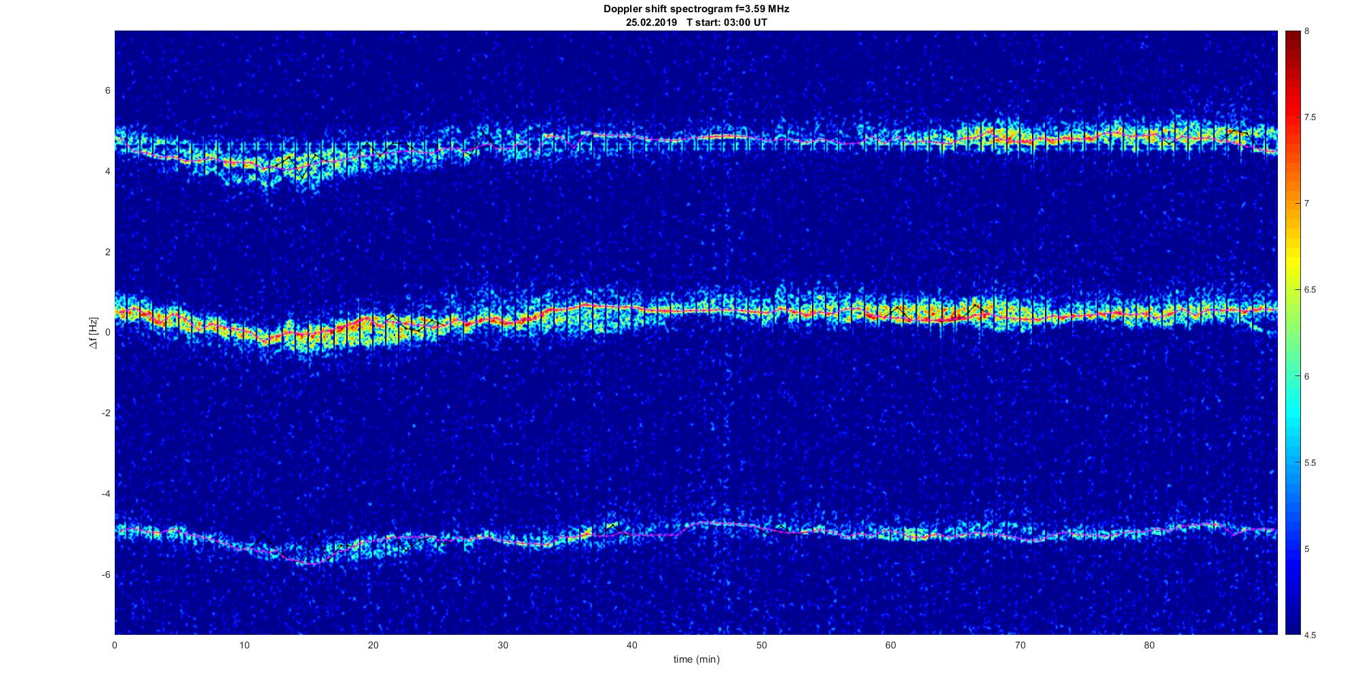Click the plot title "Doppler shift spectrogram f=3.59 MHz"
1358x681 pixels.
[x=696, y=10]
